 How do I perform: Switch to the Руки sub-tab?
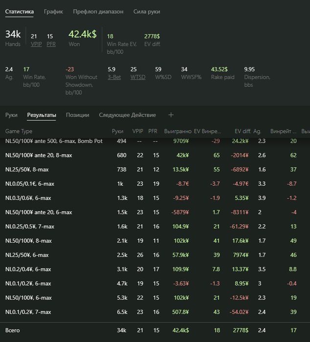pyautogui.click(x=11, y=115)
